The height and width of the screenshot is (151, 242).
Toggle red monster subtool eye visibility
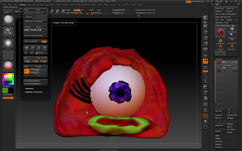[x=236, y=62]
